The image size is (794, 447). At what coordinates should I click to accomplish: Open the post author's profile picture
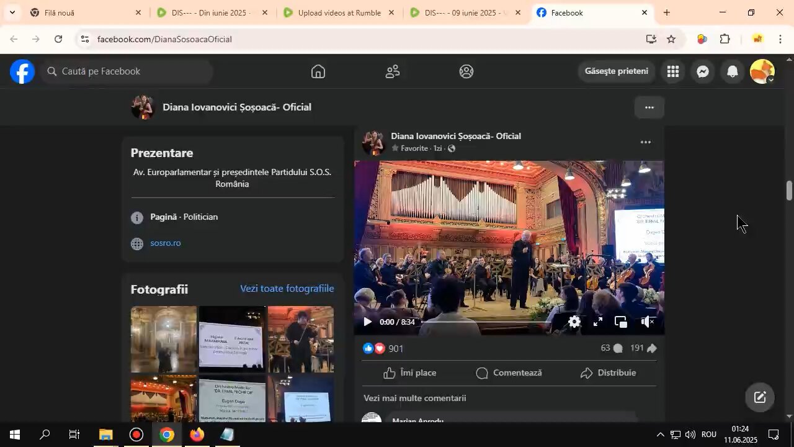(373, 142)
